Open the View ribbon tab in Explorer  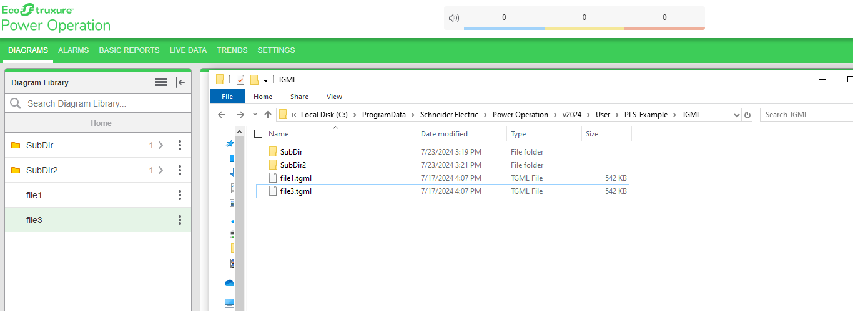334,97
